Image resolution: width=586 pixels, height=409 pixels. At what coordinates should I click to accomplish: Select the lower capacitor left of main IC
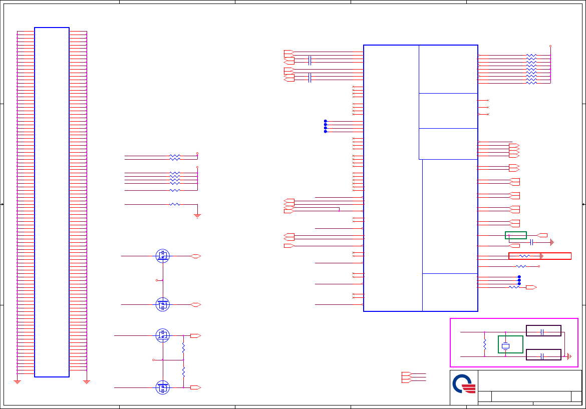(310, 78)
